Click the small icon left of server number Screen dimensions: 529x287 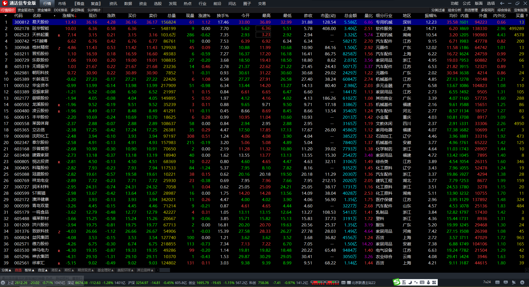pos(343,283)
